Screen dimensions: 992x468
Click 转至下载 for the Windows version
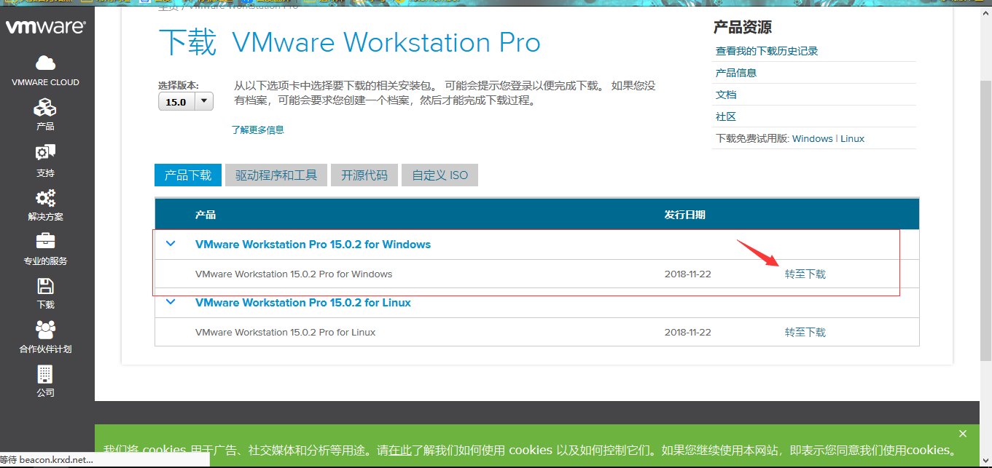tap(805, 274)
